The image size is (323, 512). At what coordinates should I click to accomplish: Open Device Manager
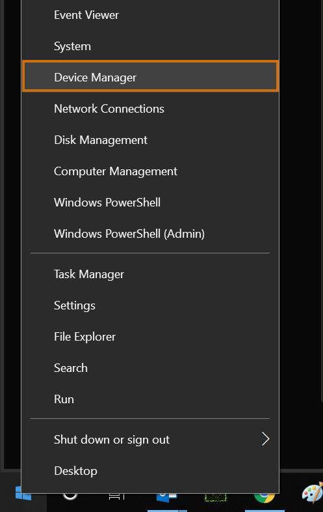[150, 76]
